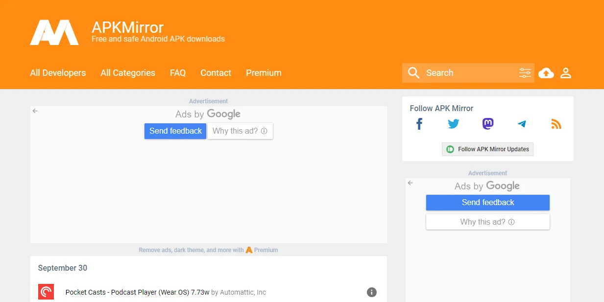
Task: Click into the Search field
Action: pos(468,73)
